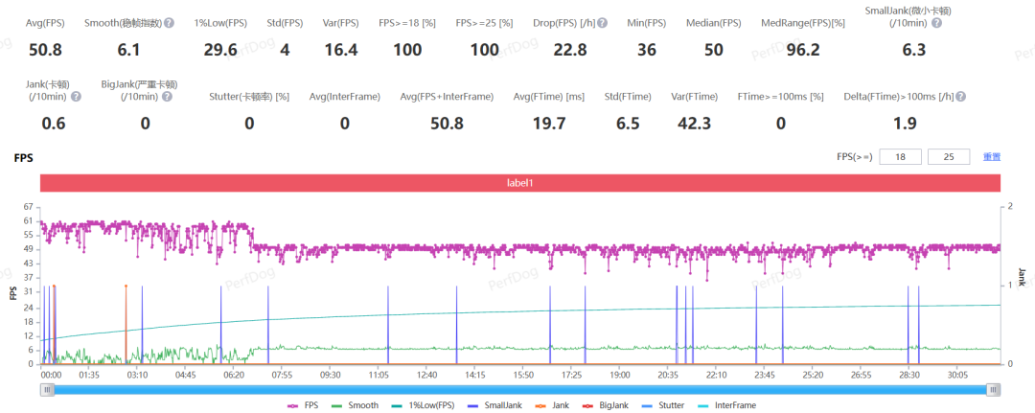Click the MedRange(FPS)[%] value 96.2
1035x413 pixels.
[x=803, y=50]
